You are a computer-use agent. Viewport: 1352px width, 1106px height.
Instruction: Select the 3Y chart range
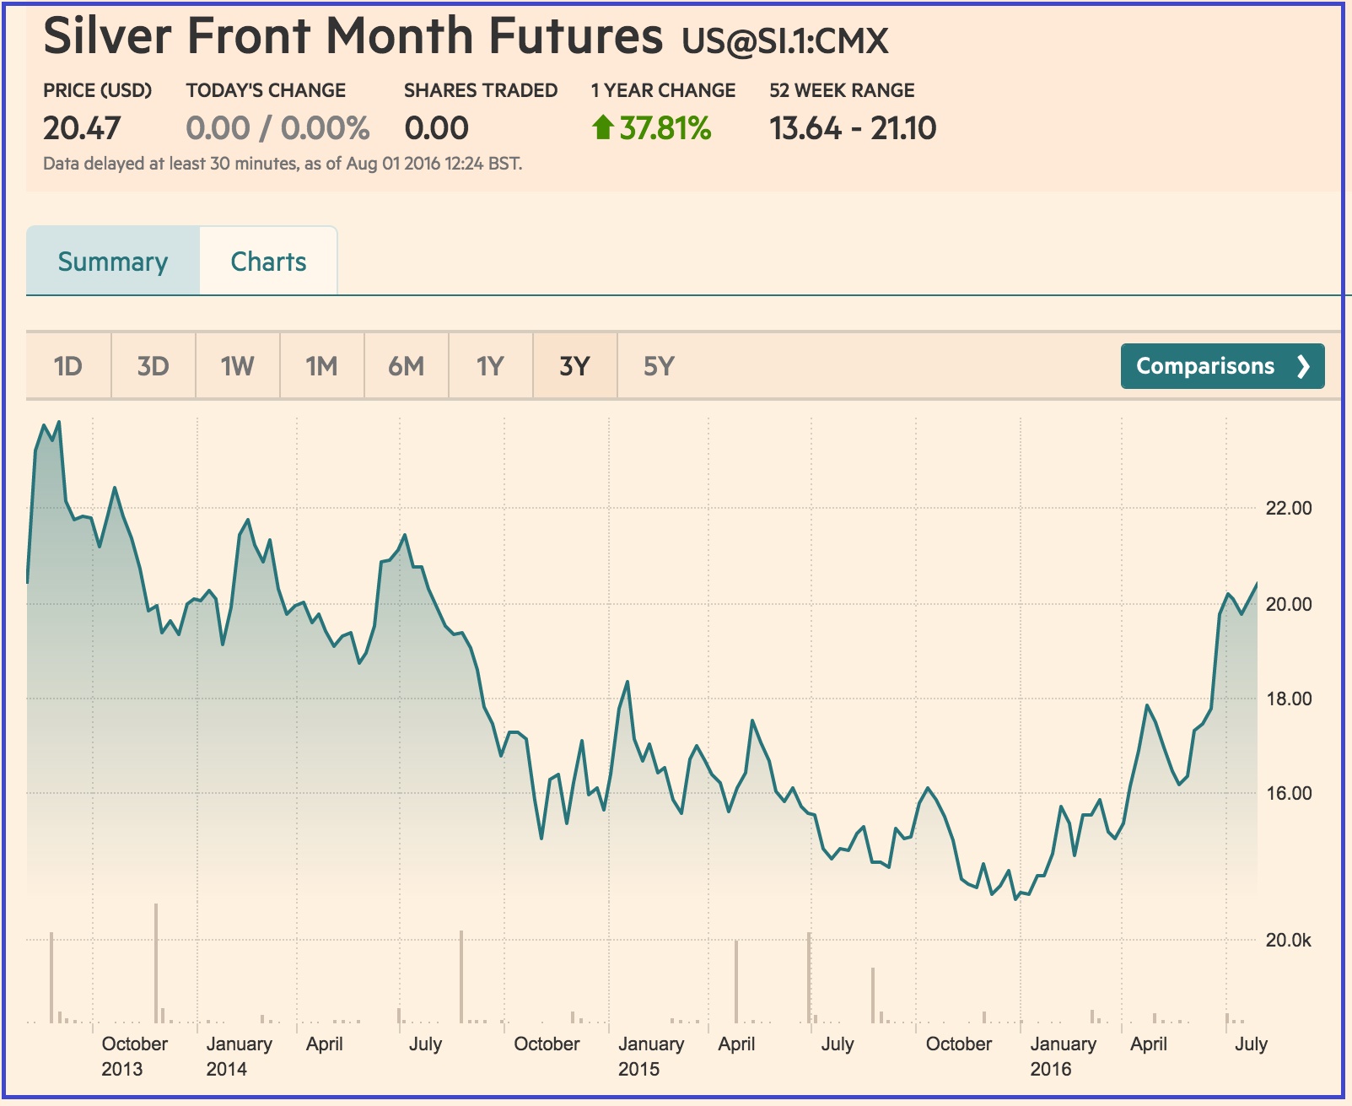(x=574, y=366)
